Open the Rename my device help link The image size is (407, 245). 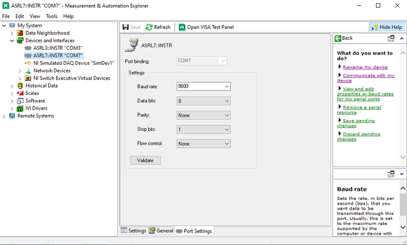tap(365, 67)
